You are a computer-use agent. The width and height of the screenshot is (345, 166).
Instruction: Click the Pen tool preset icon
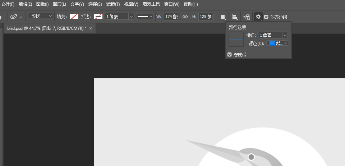click(x=14, y=17)
